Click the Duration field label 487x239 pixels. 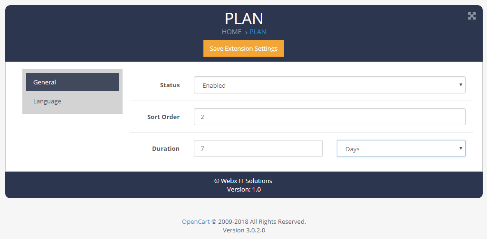166,148
